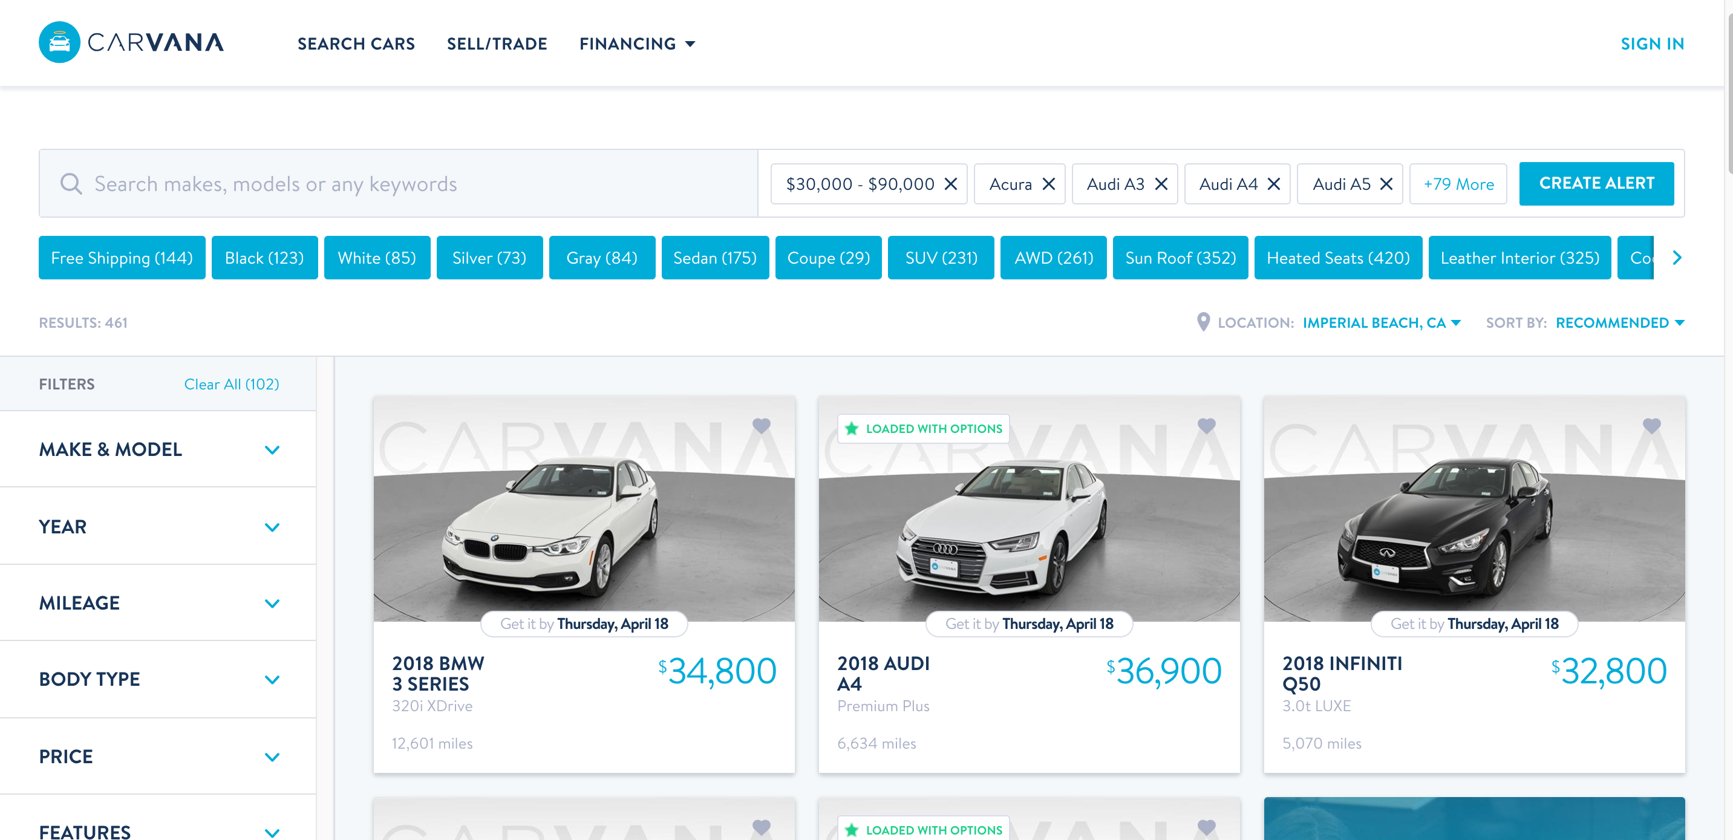This screenshot has width=1733, height=840.
Task: Open the 2018 Infiniti Q50 photo
Action: (1474, 509)
